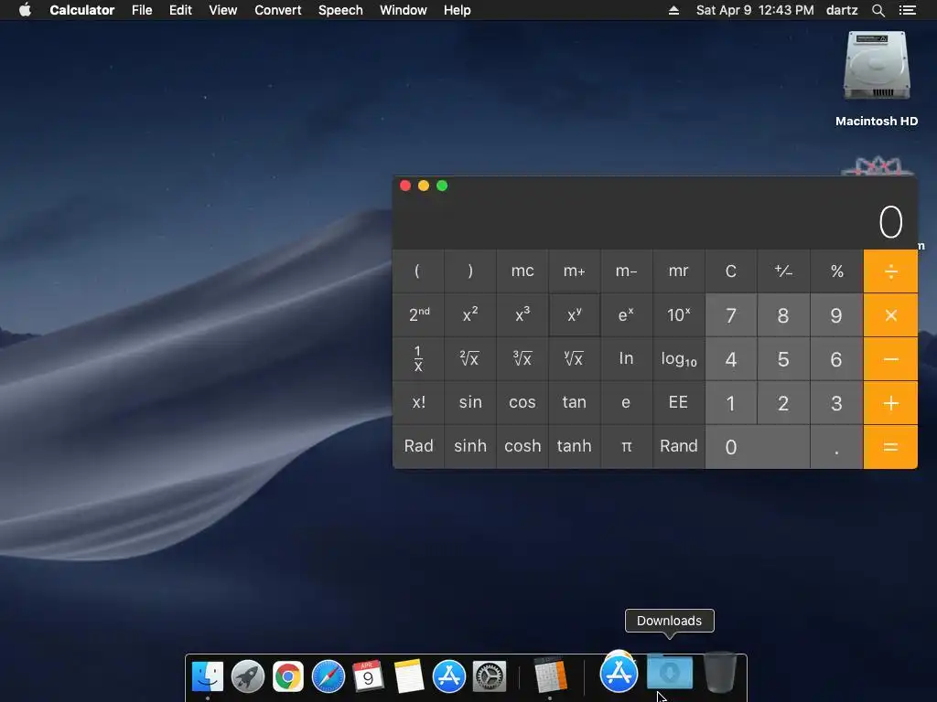Open the Finder icon in the Dock
937x702 pixels.
pyautogui.click(x=208, y=676)
